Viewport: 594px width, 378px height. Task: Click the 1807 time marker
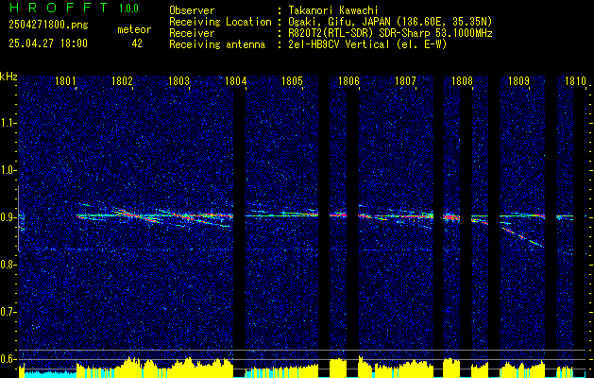(405, 81)
